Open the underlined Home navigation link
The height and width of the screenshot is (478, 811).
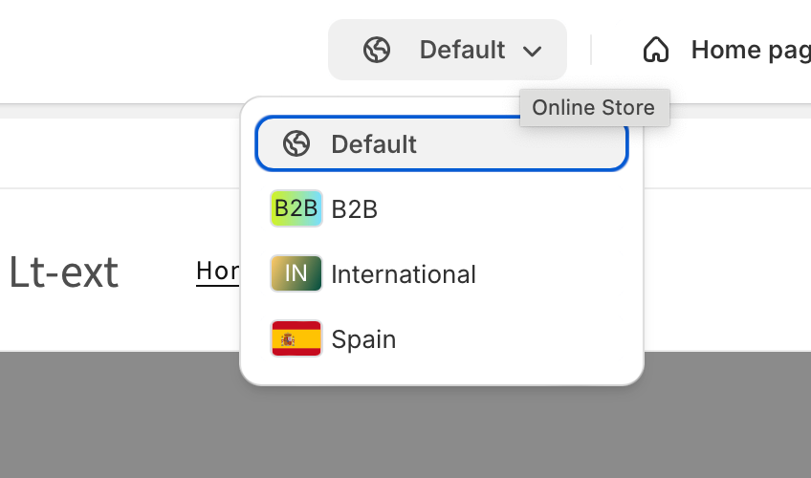(x=218, y=272)
